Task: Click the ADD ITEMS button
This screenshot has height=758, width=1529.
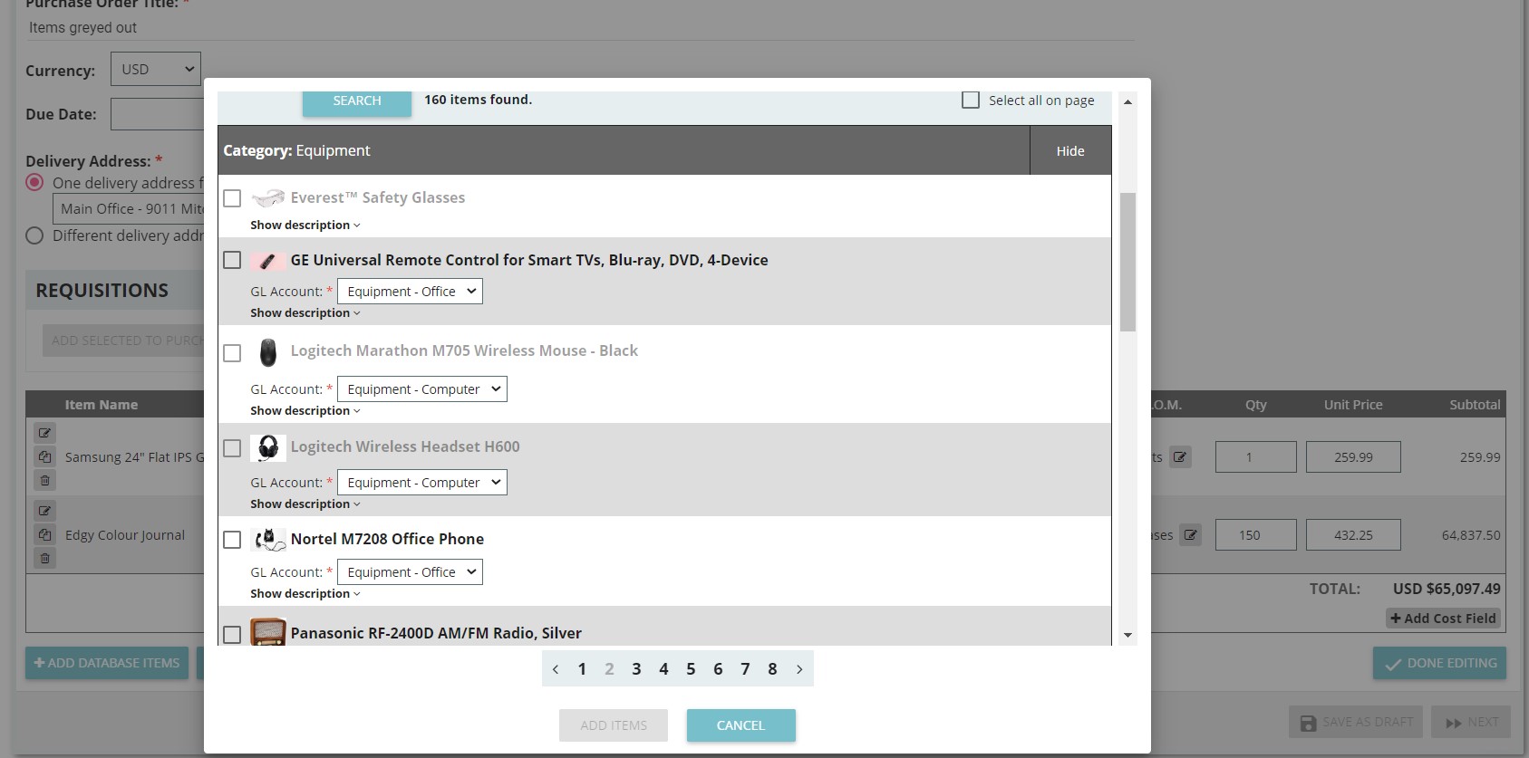Action: [614, 725]
